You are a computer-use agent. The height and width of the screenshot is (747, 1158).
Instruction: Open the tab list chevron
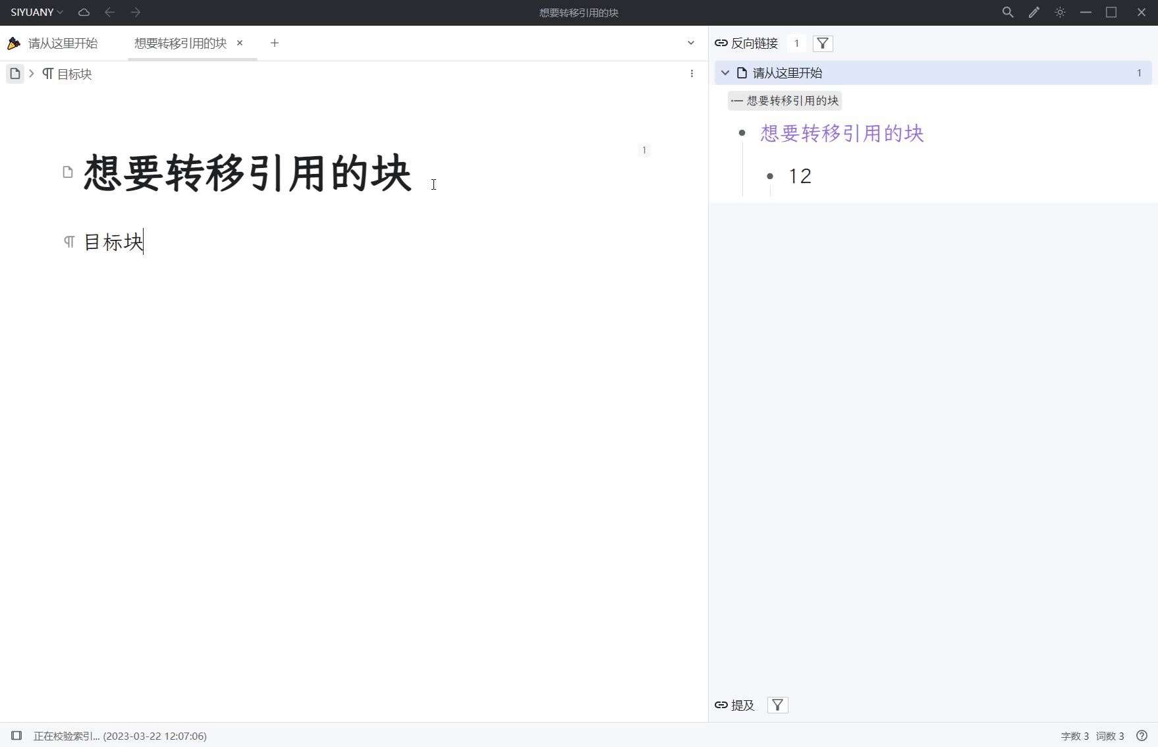690,43
